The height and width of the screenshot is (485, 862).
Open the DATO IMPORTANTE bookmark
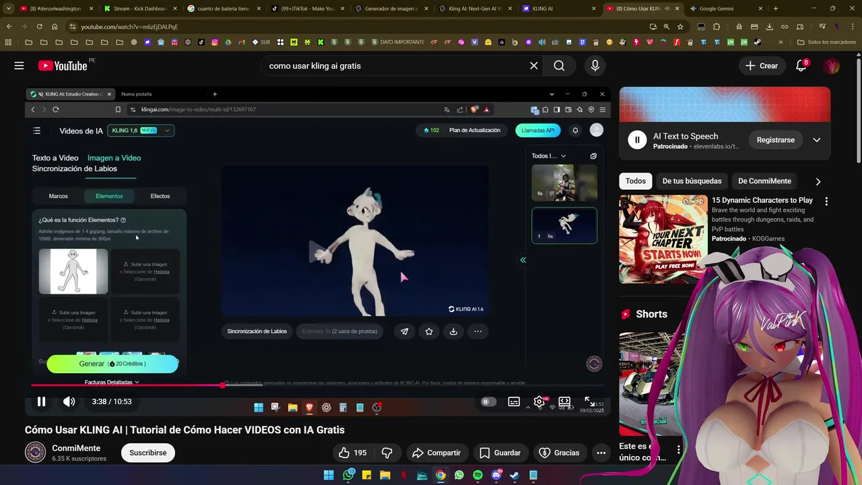(397, 42)
